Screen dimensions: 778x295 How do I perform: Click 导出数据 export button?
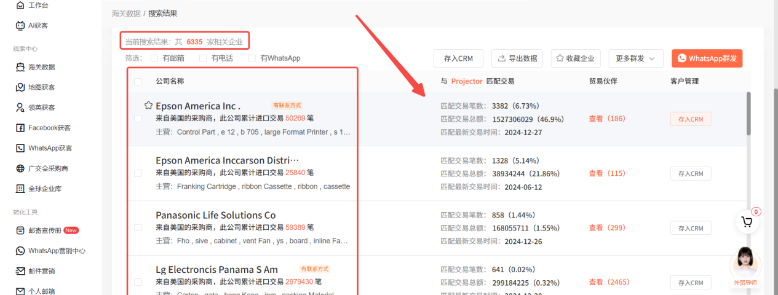pyautogui.click(x=517, y=58)
